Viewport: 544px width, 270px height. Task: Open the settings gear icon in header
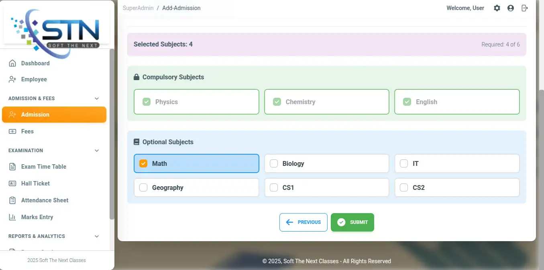(x=497, y=8)
